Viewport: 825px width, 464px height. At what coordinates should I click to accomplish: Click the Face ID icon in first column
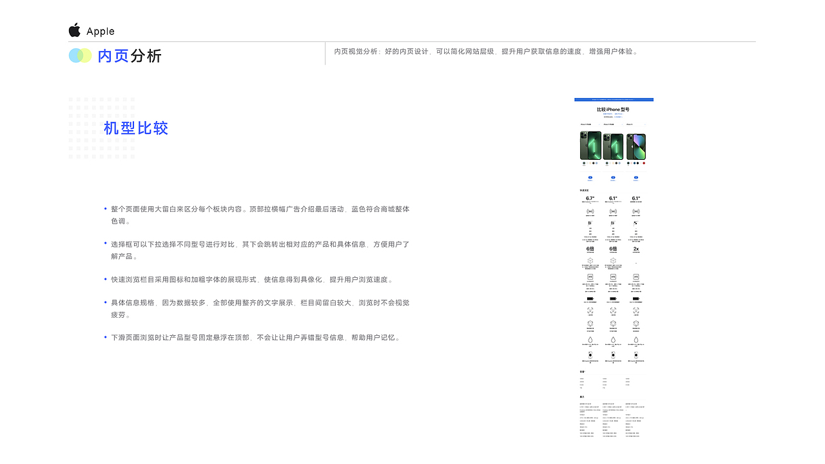[590, 310]
